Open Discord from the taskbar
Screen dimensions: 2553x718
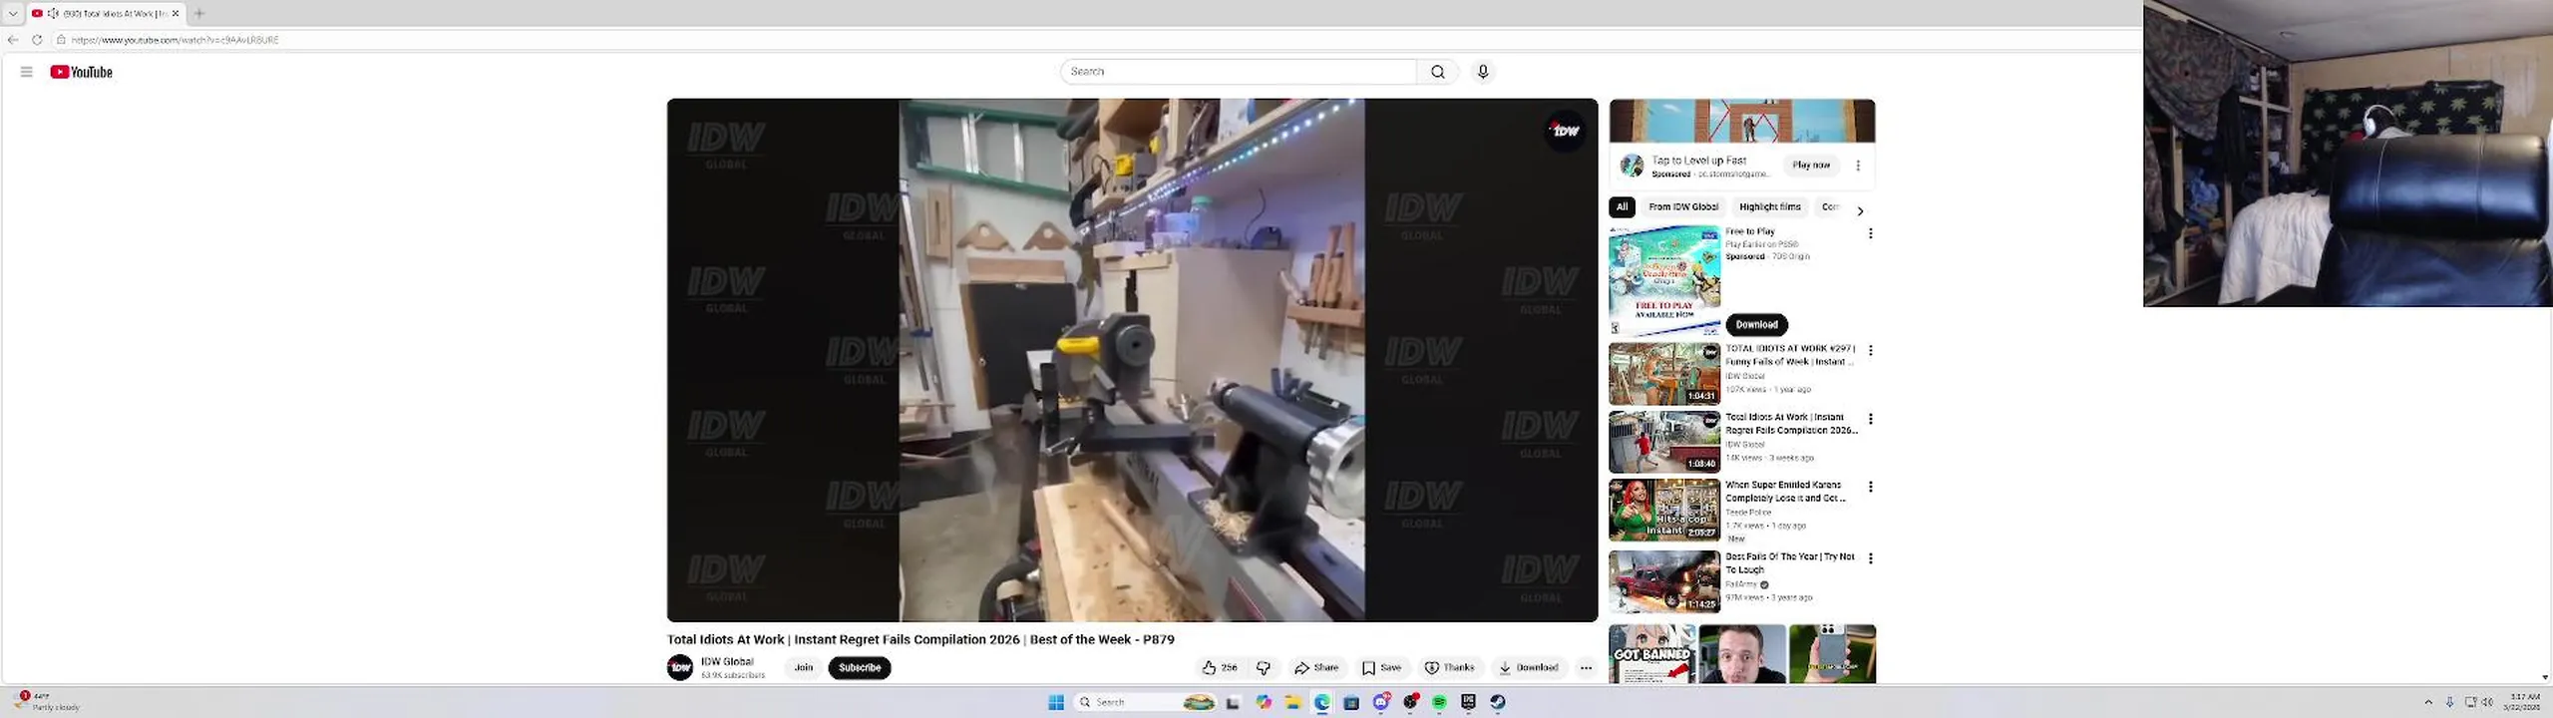click(1381, 702)
